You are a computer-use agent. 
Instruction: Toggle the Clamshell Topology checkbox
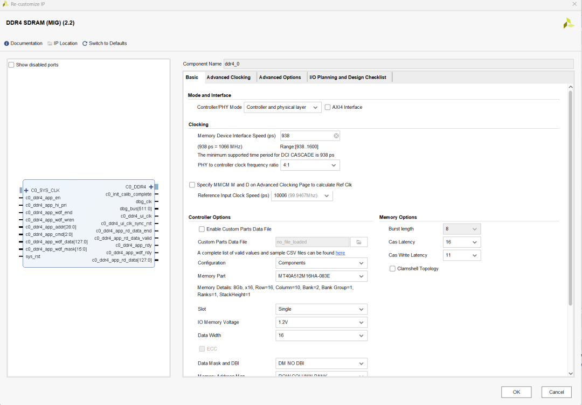pos(392,269)
